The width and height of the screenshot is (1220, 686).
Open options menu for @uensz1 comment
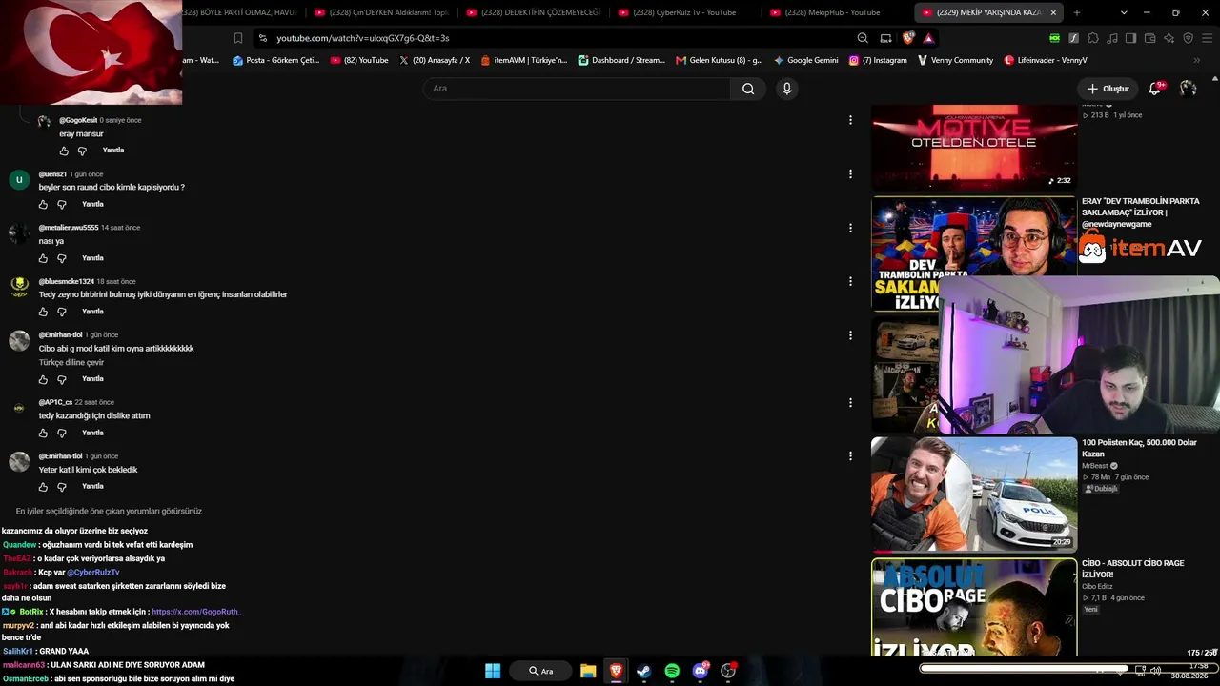pos(850,174)
